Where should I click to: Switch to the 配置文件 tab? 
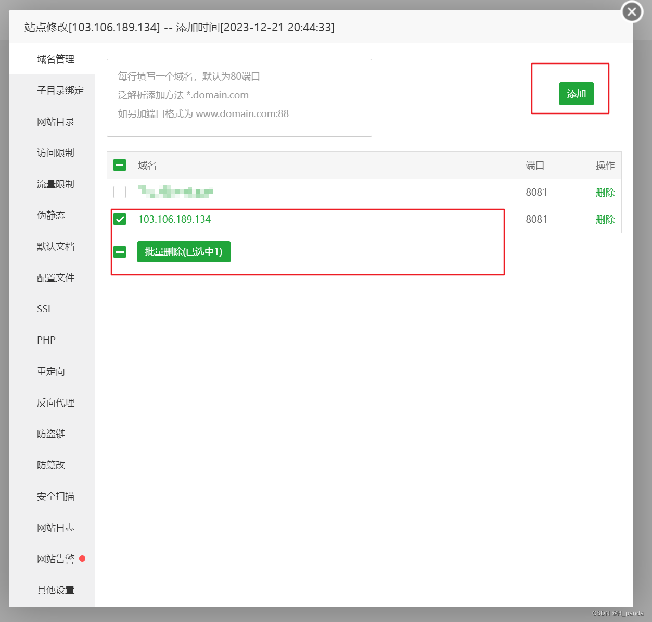pos(52,277)
